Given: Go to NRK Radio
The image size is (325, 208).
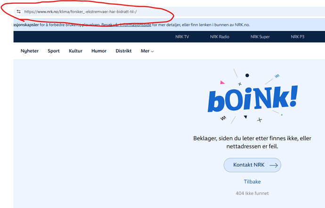Looking at the screenshot, I should [x=219, y=37].
